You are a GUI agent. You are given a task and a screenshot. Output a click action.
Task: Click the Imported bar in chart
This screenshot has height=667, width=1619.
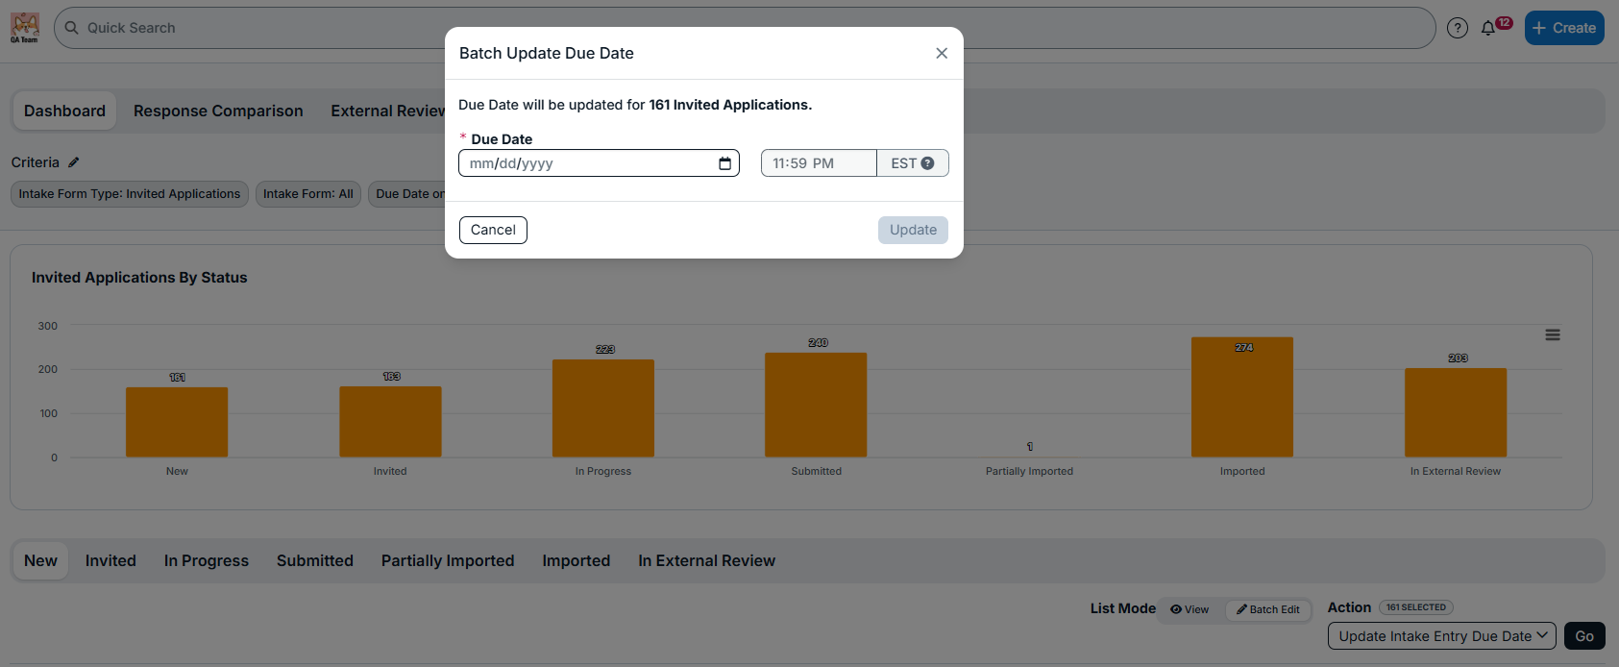point(1242,397)
